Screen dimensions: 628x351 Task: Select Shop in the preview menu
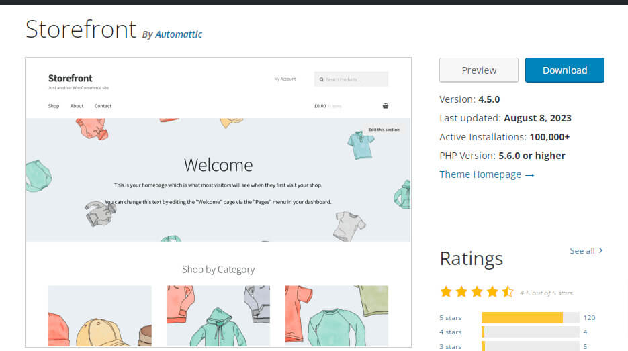(54, 106)
